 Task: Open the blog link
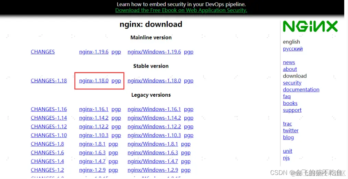(288, 138)
